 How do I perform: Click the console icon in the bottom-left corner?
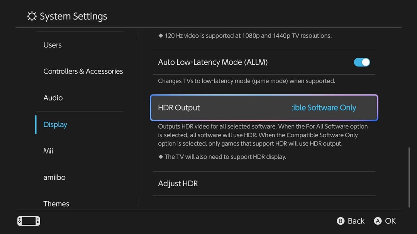pyautogui.click(x=29, y=221)
